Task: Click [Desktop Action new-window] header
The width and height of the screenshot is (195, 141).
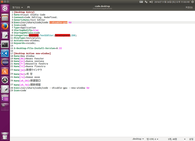Action: coord(32,53)
